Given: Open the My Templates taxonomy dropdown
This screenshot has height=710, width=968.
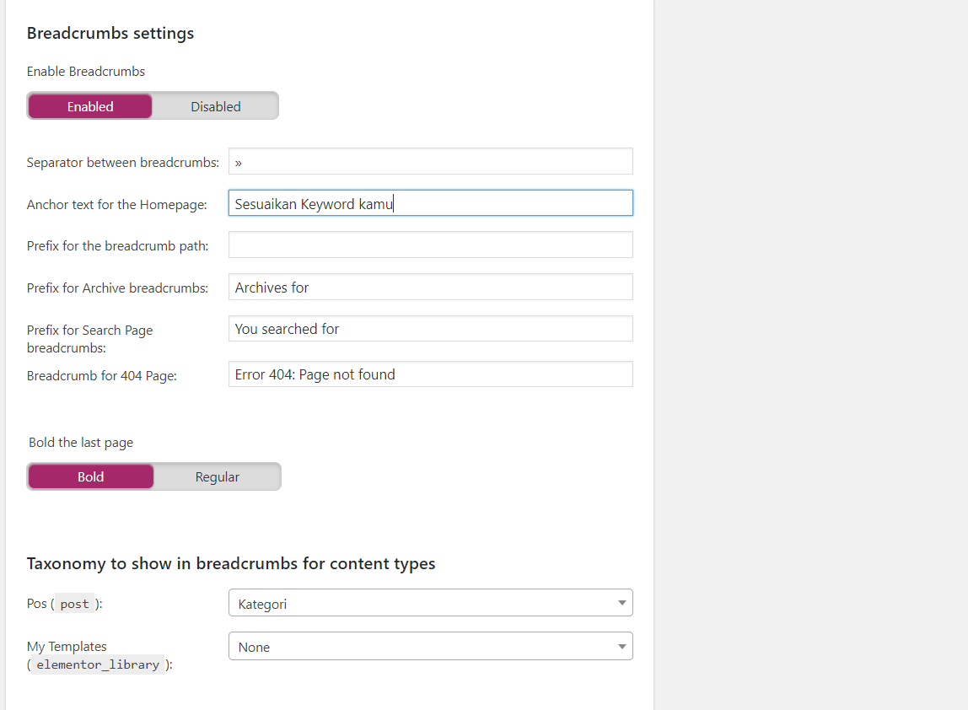Looking at the screenshot, I should [430, 646].
